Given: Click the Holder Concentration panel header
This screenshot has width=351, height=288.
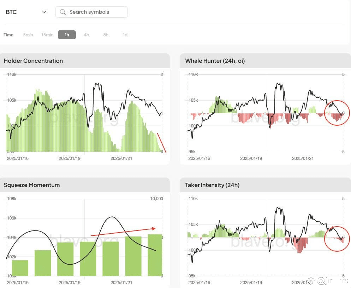Looking at the screenshot, I should point(33,61).
